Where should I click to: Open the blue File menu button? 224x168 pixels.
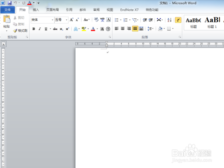[8, 10]
